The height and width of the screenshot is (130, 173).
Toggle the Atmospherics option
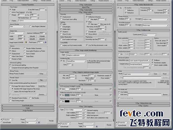[10, 48]
